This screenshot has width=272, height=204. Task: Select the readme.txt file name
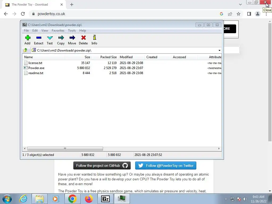coord(36,73)
